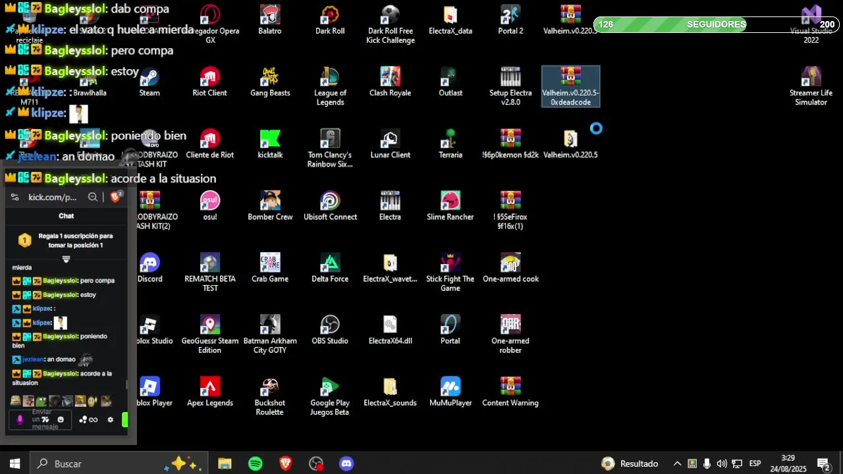Launch MuMuPlayer from the desktop
Viewport: 843px width, 474px height.
tap(450, 392)
